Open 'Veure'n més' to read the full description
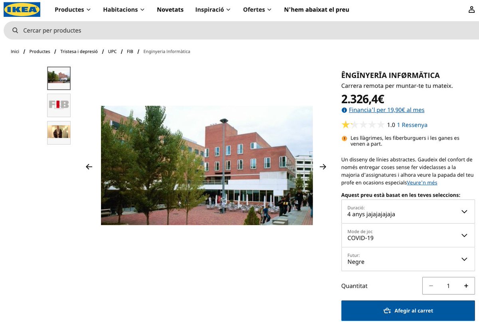 (422, 182)
